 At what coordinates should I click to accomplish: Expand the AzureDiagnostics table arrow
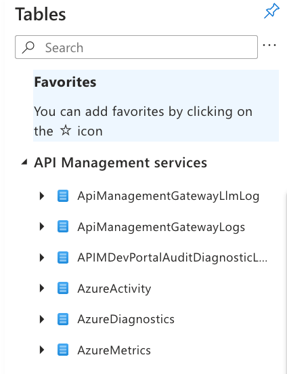[42, 319]
